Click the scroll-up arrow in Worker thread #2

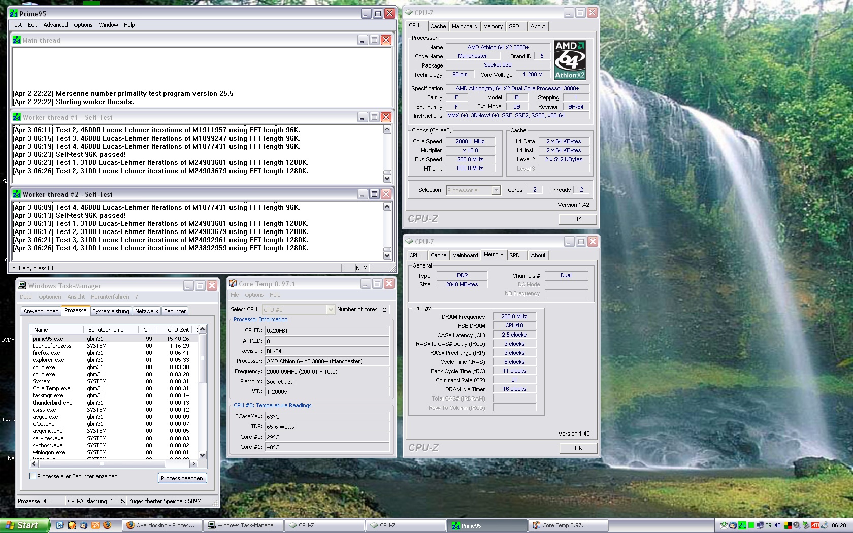tap(387, 207)
